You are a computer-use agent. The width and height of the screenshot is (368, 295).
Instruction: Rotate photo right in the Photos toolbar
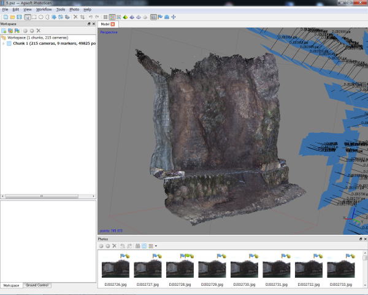coord(129,246)
